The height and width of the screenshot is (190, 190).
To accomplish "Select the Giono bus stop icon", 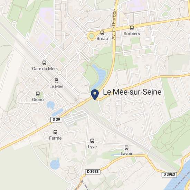I will coord(38,94).
